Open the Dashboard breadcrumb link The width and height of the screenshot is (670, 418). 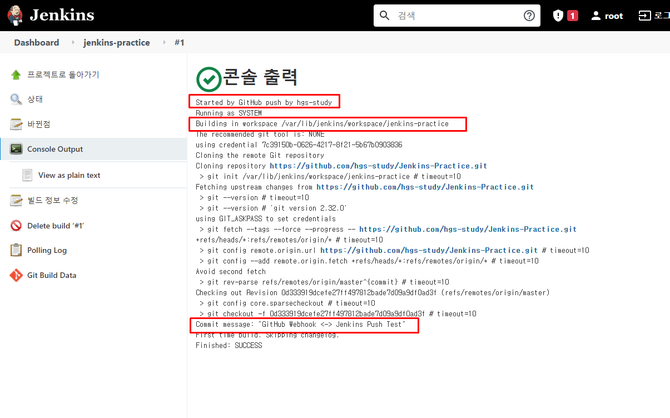(36, 42)
